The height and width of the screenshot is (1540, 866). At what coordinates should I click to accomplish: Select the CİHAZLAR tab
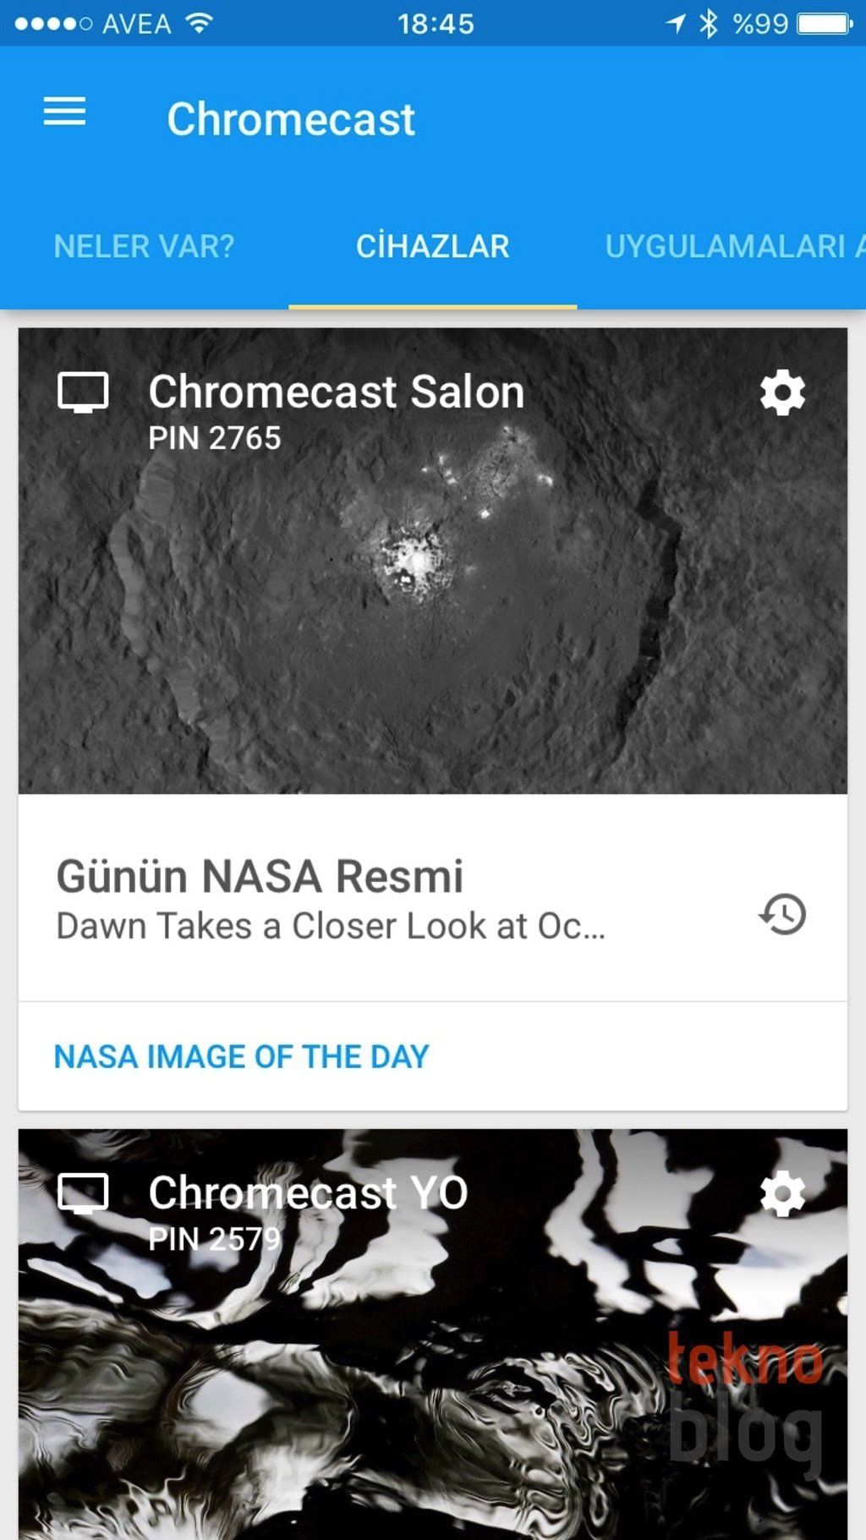point(432,247)
